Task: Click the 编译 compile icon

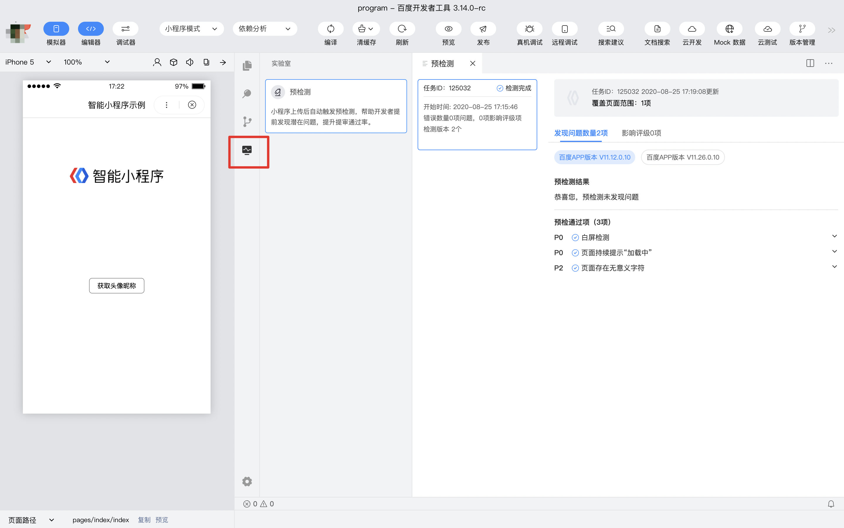Action: click(331, 29)
